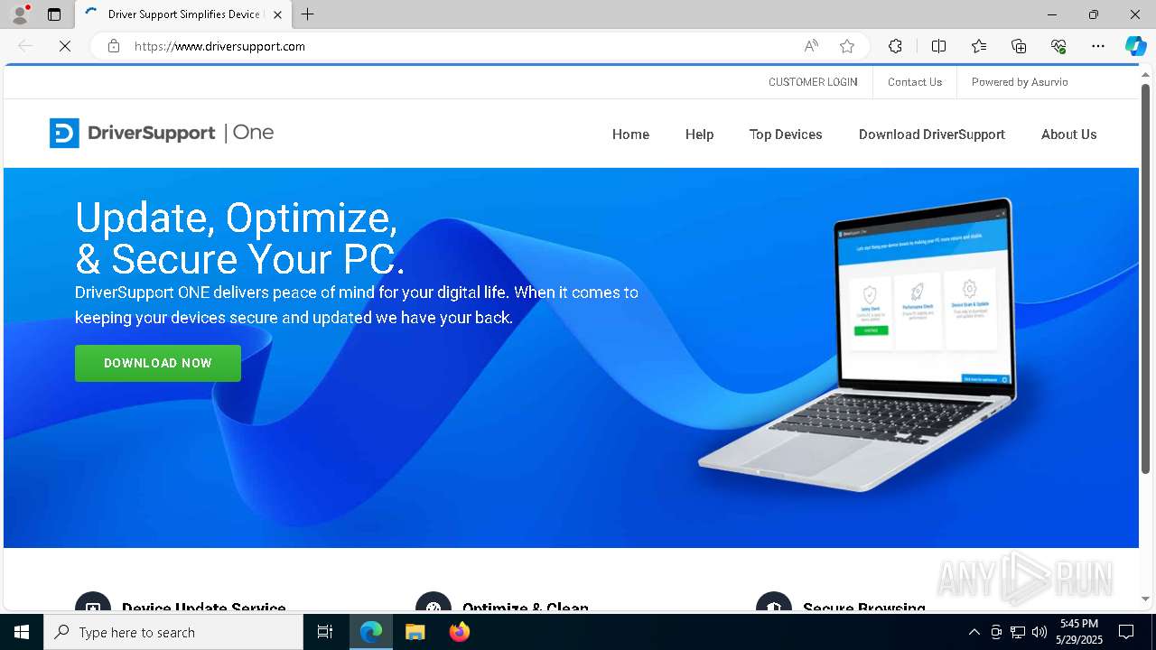Click Microsoft Edge taskbar icon
Viewport: 1156px width, 650px height.
[x=371, y=632]
